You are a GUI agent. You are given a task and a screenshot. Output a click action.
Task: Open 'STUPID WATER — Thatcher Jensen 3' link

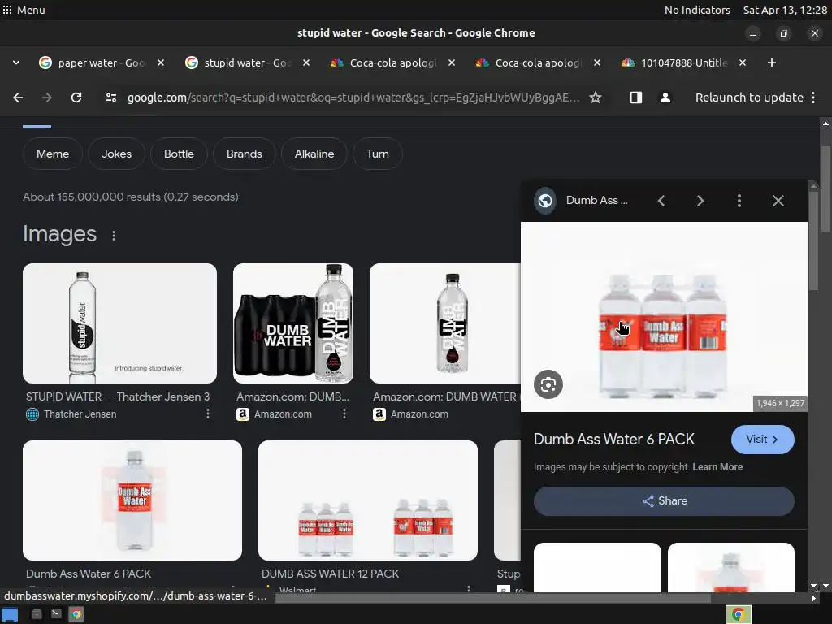click(118, 396)
